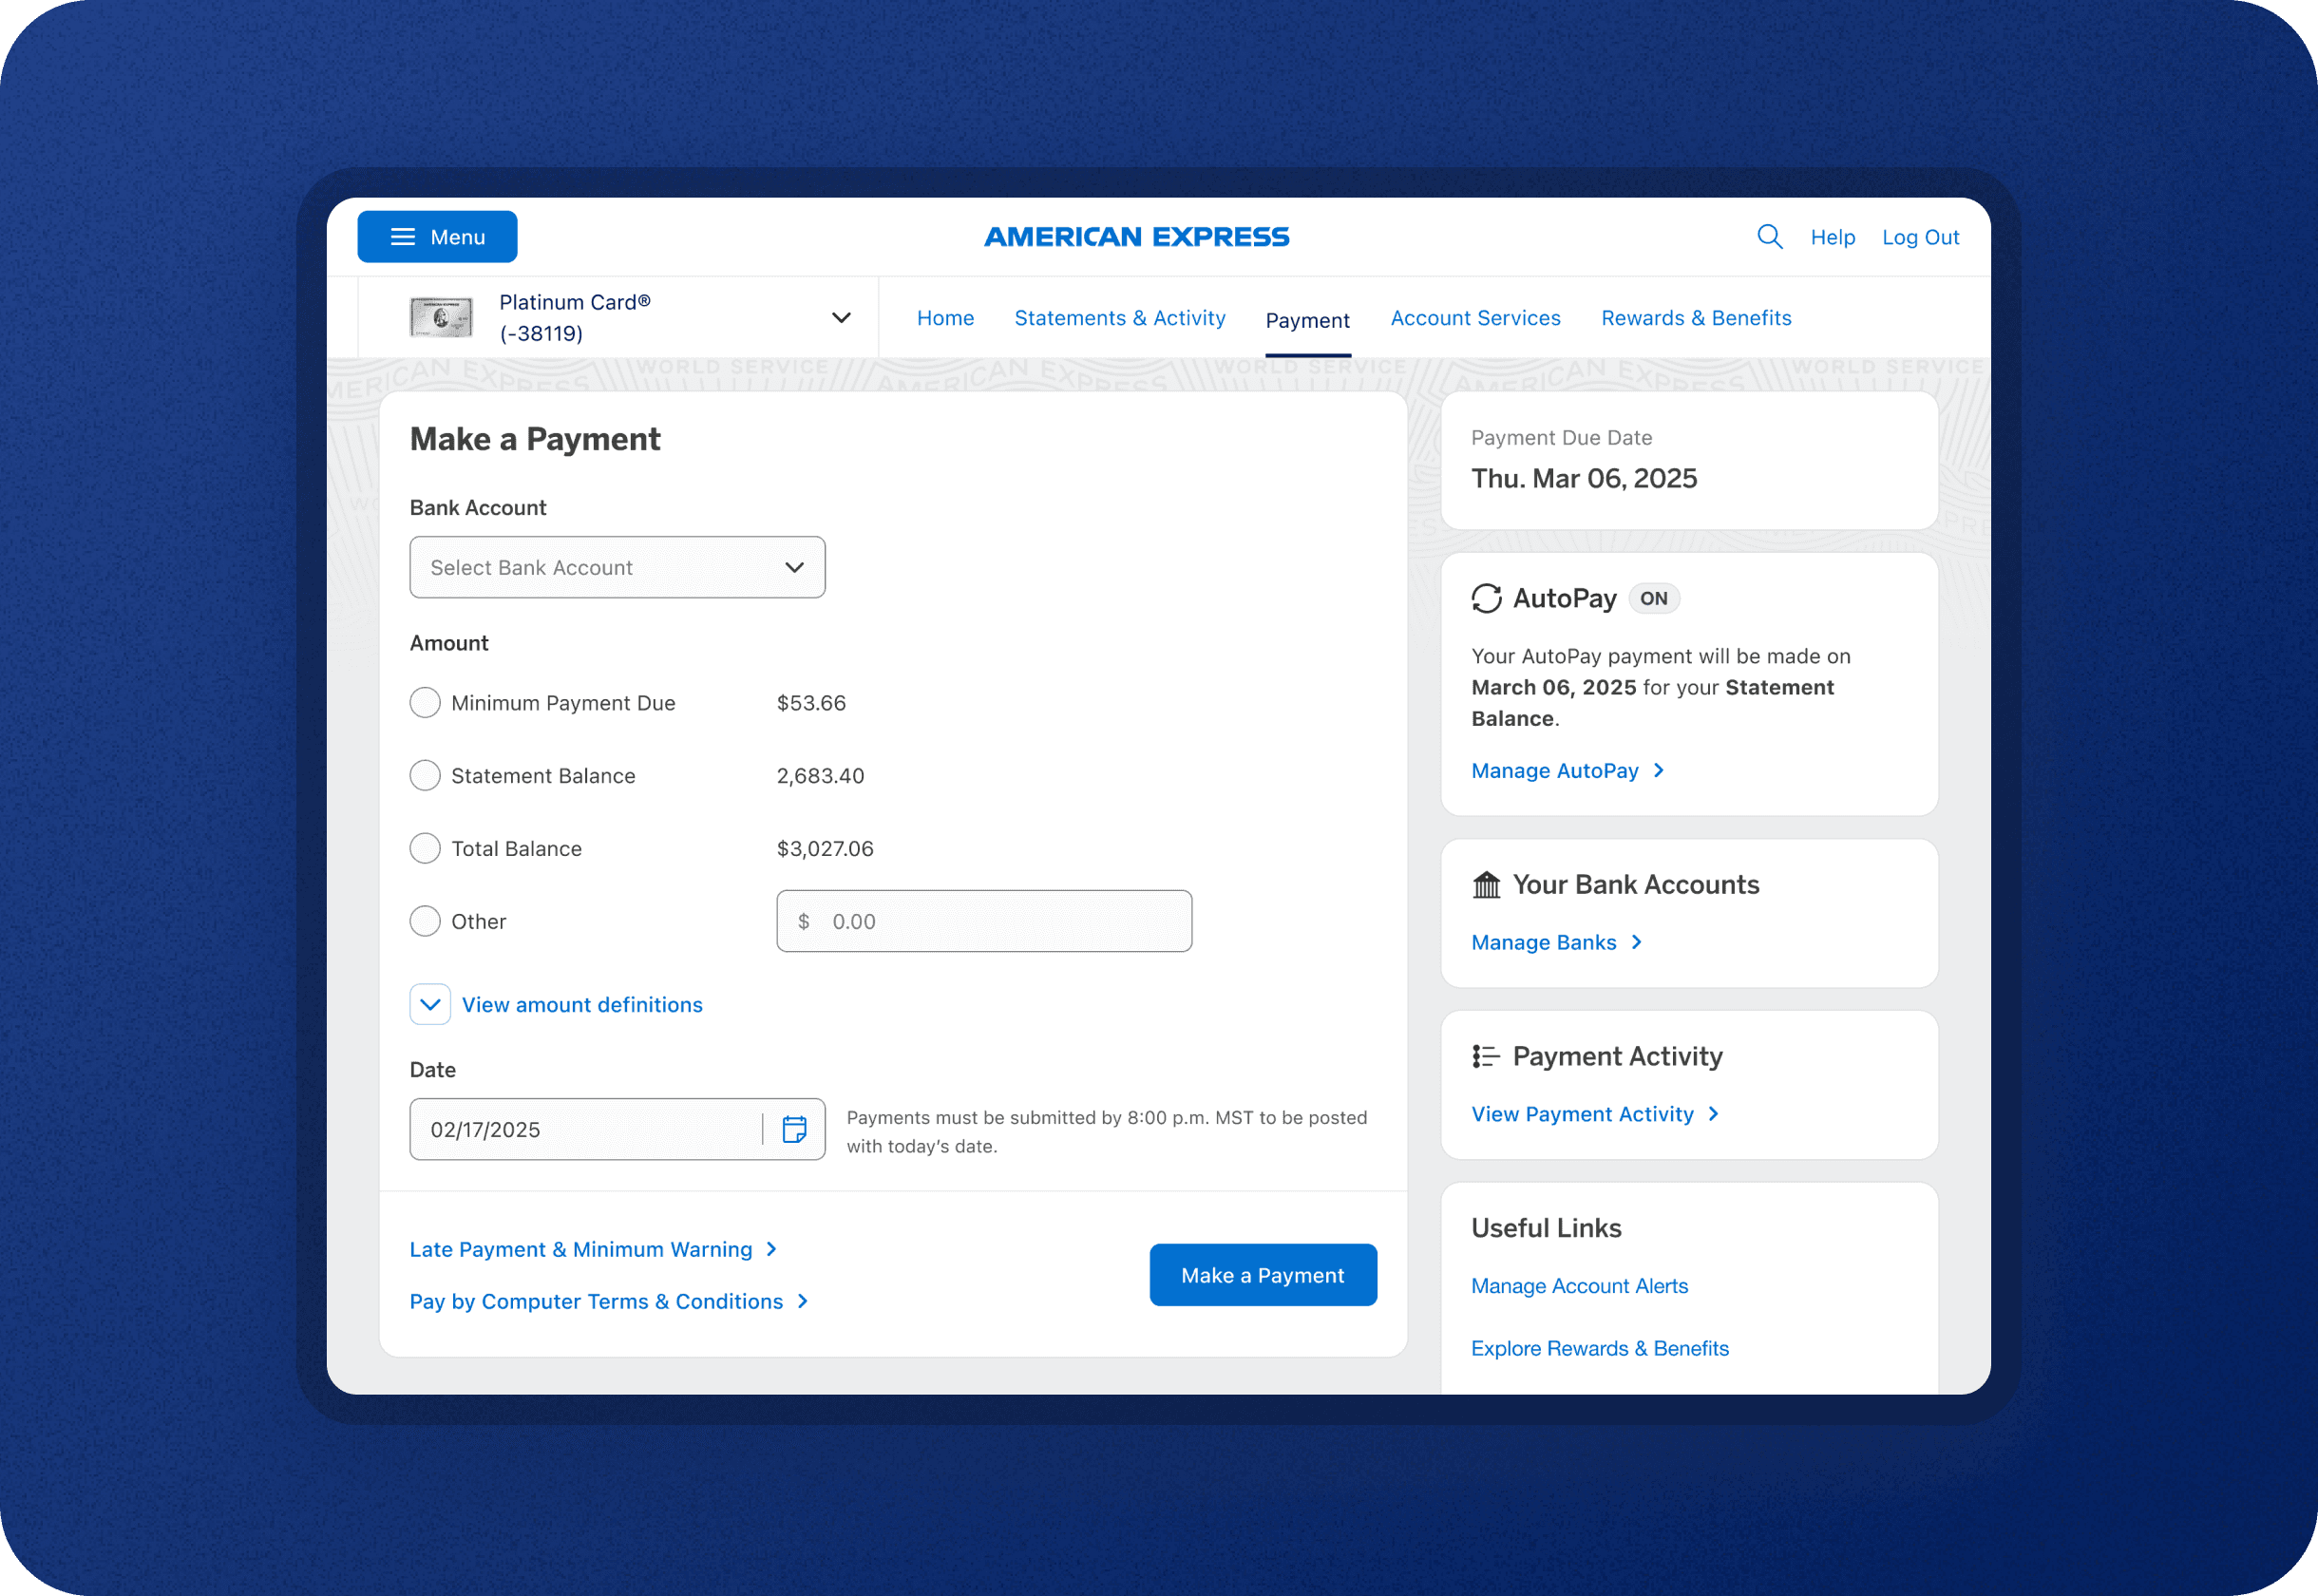Open the Select Bank Account dropdown

(617, 567)
